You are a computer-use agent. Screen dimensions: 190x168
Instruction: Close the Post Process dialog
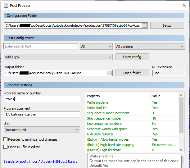point(184,5)
